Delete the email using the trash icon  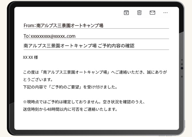[139, 13]
